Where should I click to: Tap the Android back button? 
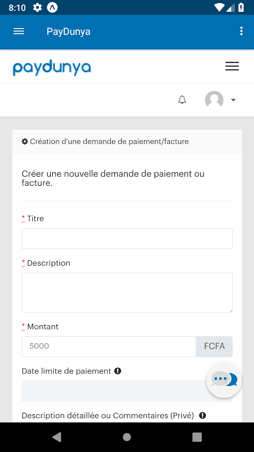57,437
